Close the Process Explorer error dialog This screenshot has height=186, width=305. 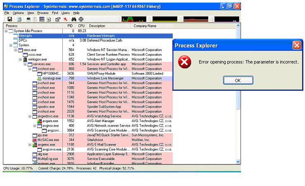pyautogui.click(x=297, y=45)
